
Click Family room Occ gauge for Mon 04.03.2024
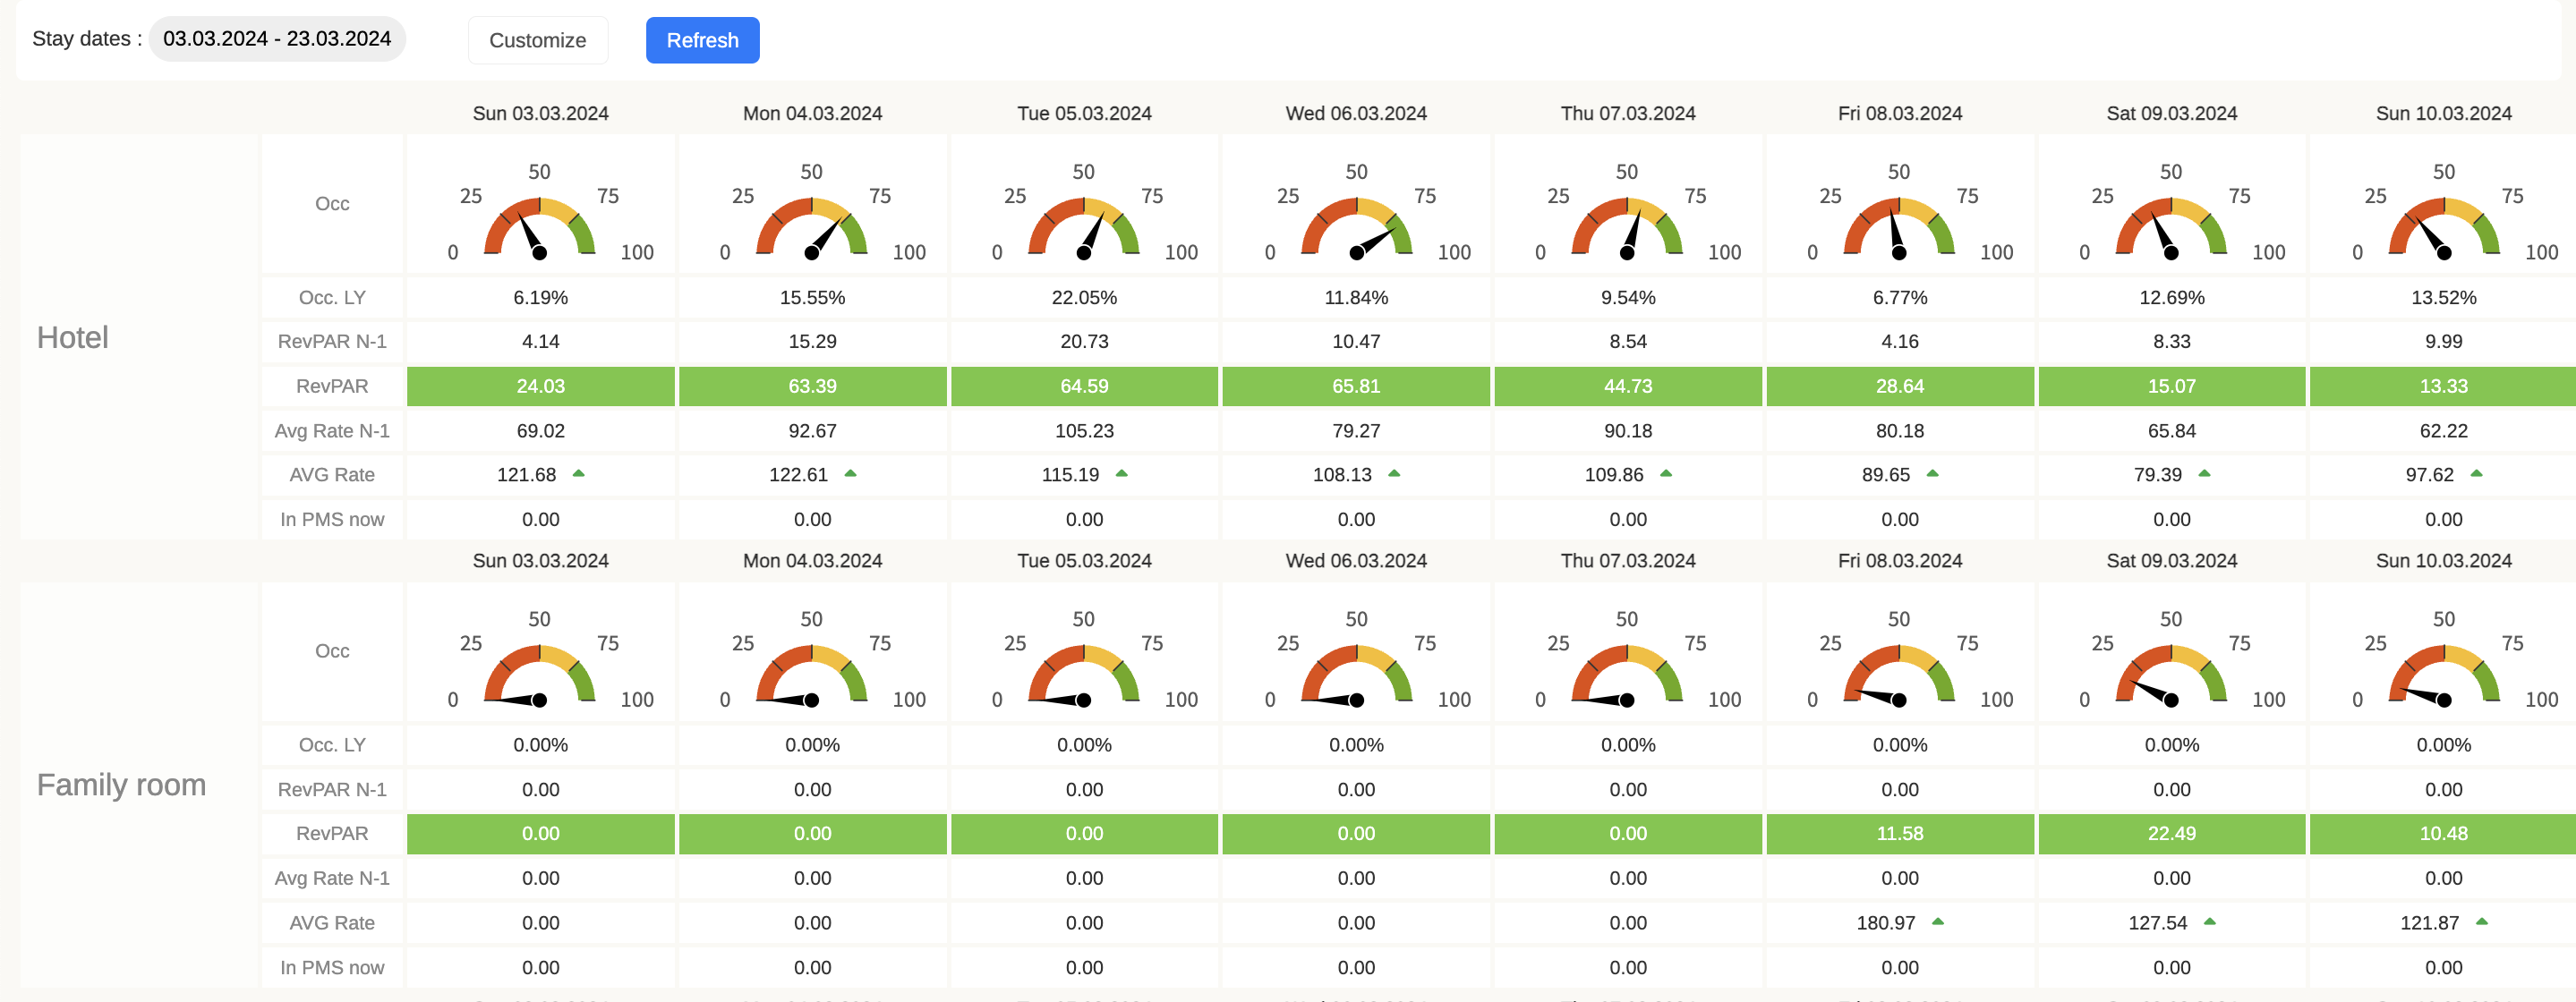(x=811, y=672)
